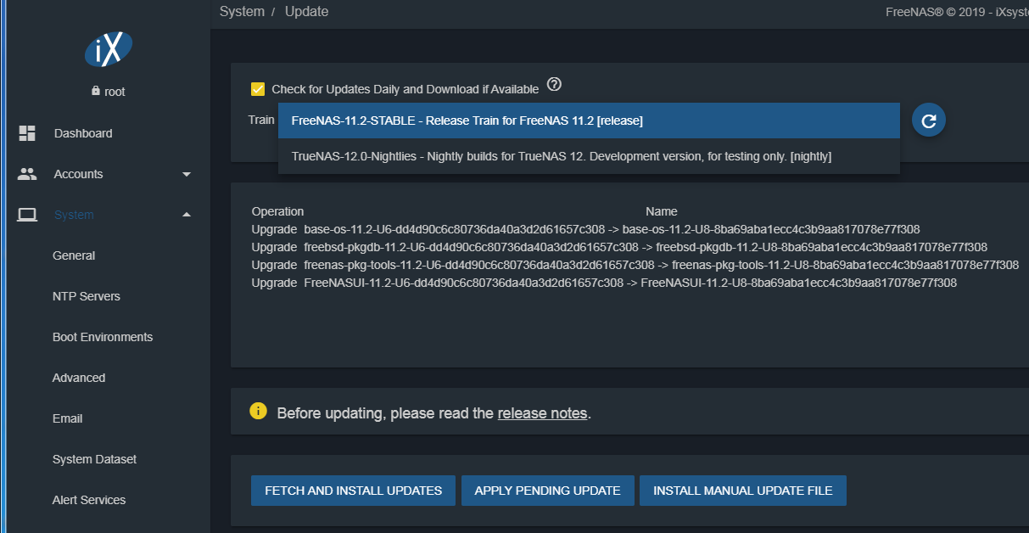Viewport: 1029px width, 533px height.
Task: Click the Accounts people icon
Action: click(27, 174)
